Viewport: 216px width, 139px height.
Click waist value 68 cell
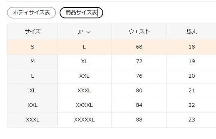(139, 47)
